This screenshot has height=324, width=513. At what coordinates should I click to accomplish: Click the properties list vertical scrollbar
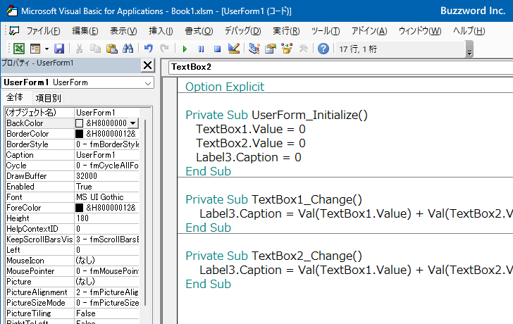coord(145,213)
